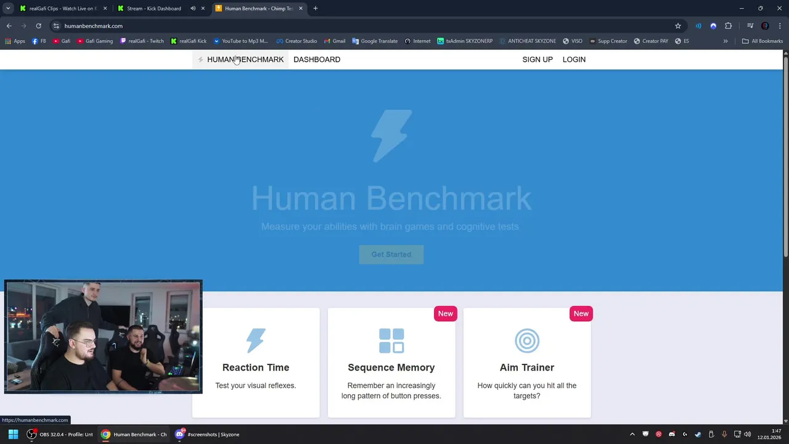Click the speaker volume tray icon
The height and width of the screenshot is (444, 789).
(748, 434)
